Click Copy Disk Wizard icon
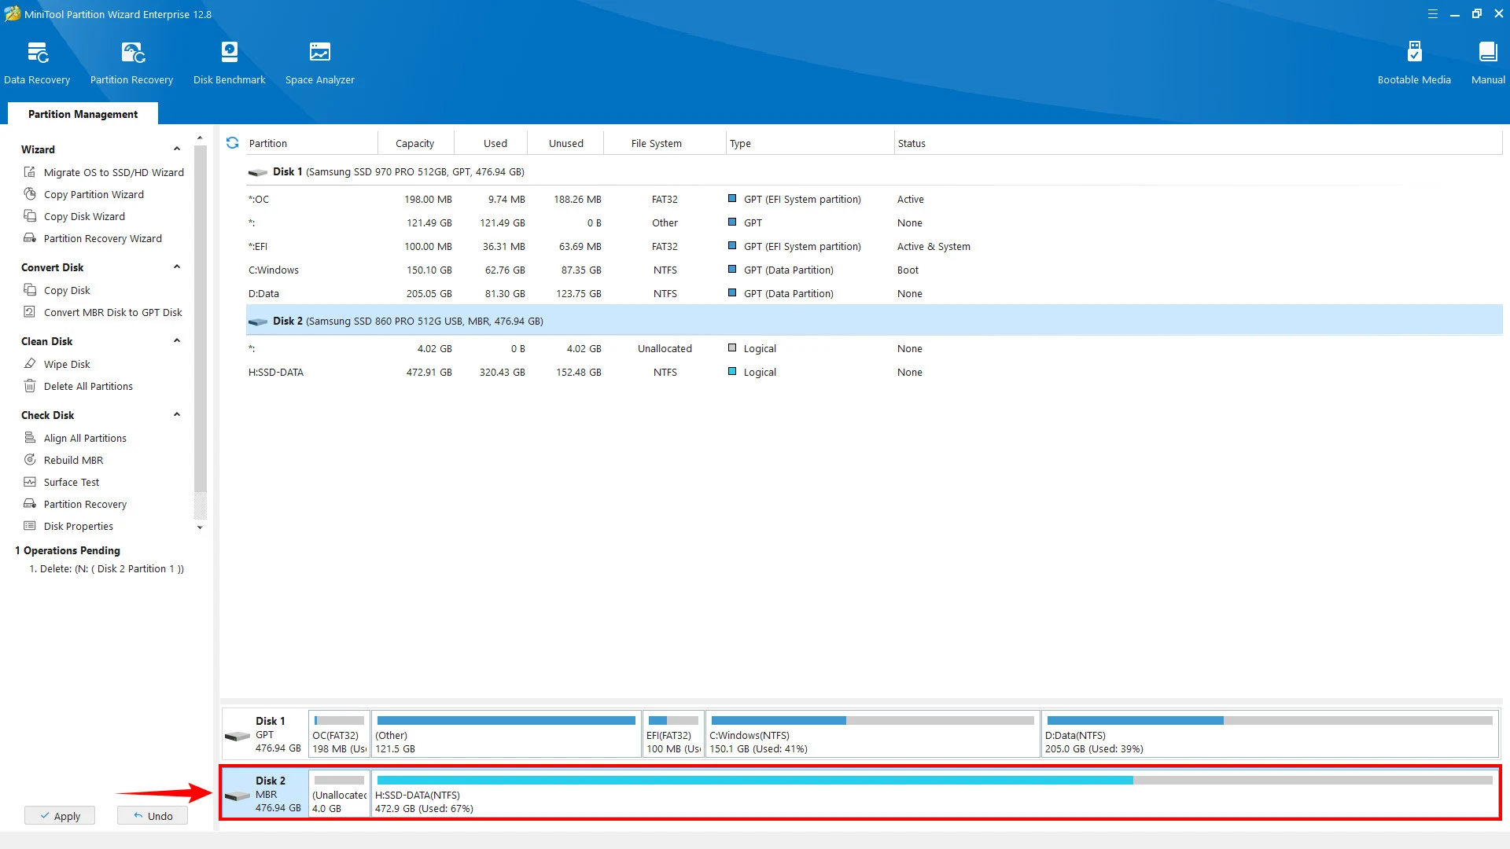Viewport: 1510px width, 849px height. click(30, 216)
